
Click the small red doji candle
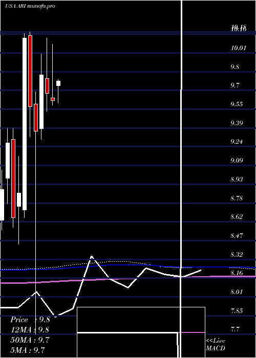coord(53,99)
